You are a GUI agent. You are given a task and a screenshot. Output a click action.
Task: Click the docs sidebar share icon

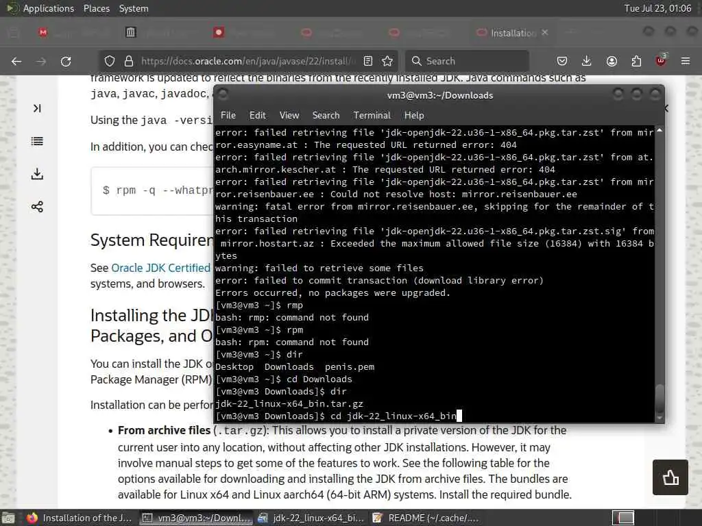tap(37, 207)
